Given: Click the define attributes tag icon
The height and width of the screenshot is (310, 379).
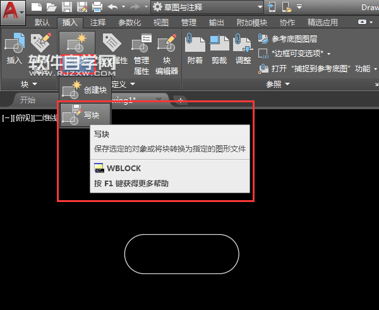Looking at the screenshot, I should point(112,42).
